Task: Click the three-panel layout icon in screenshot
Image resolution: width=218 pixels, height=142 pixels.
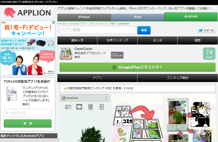Action: [x=90, y=107]
